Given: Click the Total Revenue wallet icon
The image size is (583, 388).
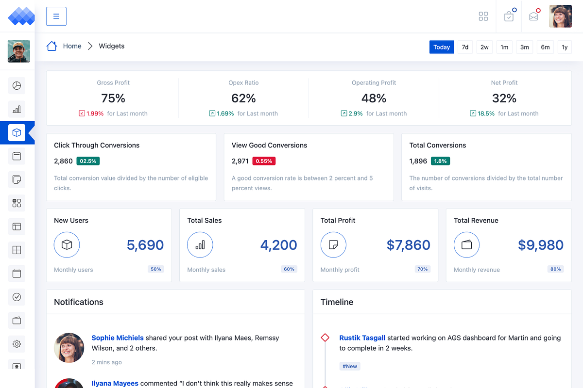Looking at the screenshot, I should pyautogui.click(x=466, y=245).
